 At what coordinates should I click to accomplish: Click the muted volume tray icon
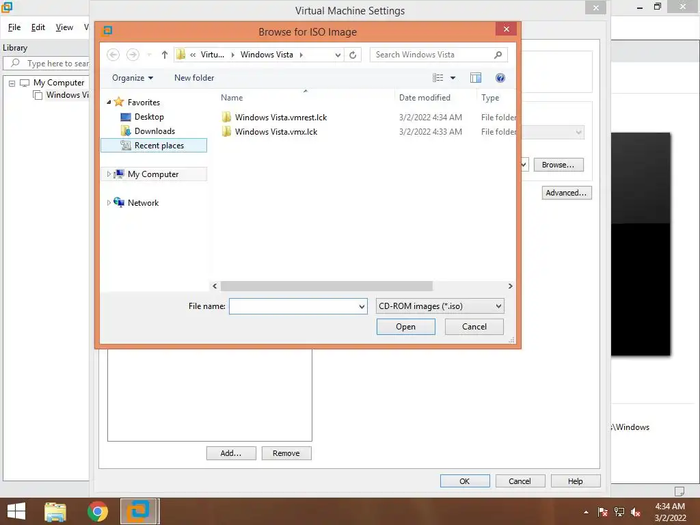tap(636, 512)
